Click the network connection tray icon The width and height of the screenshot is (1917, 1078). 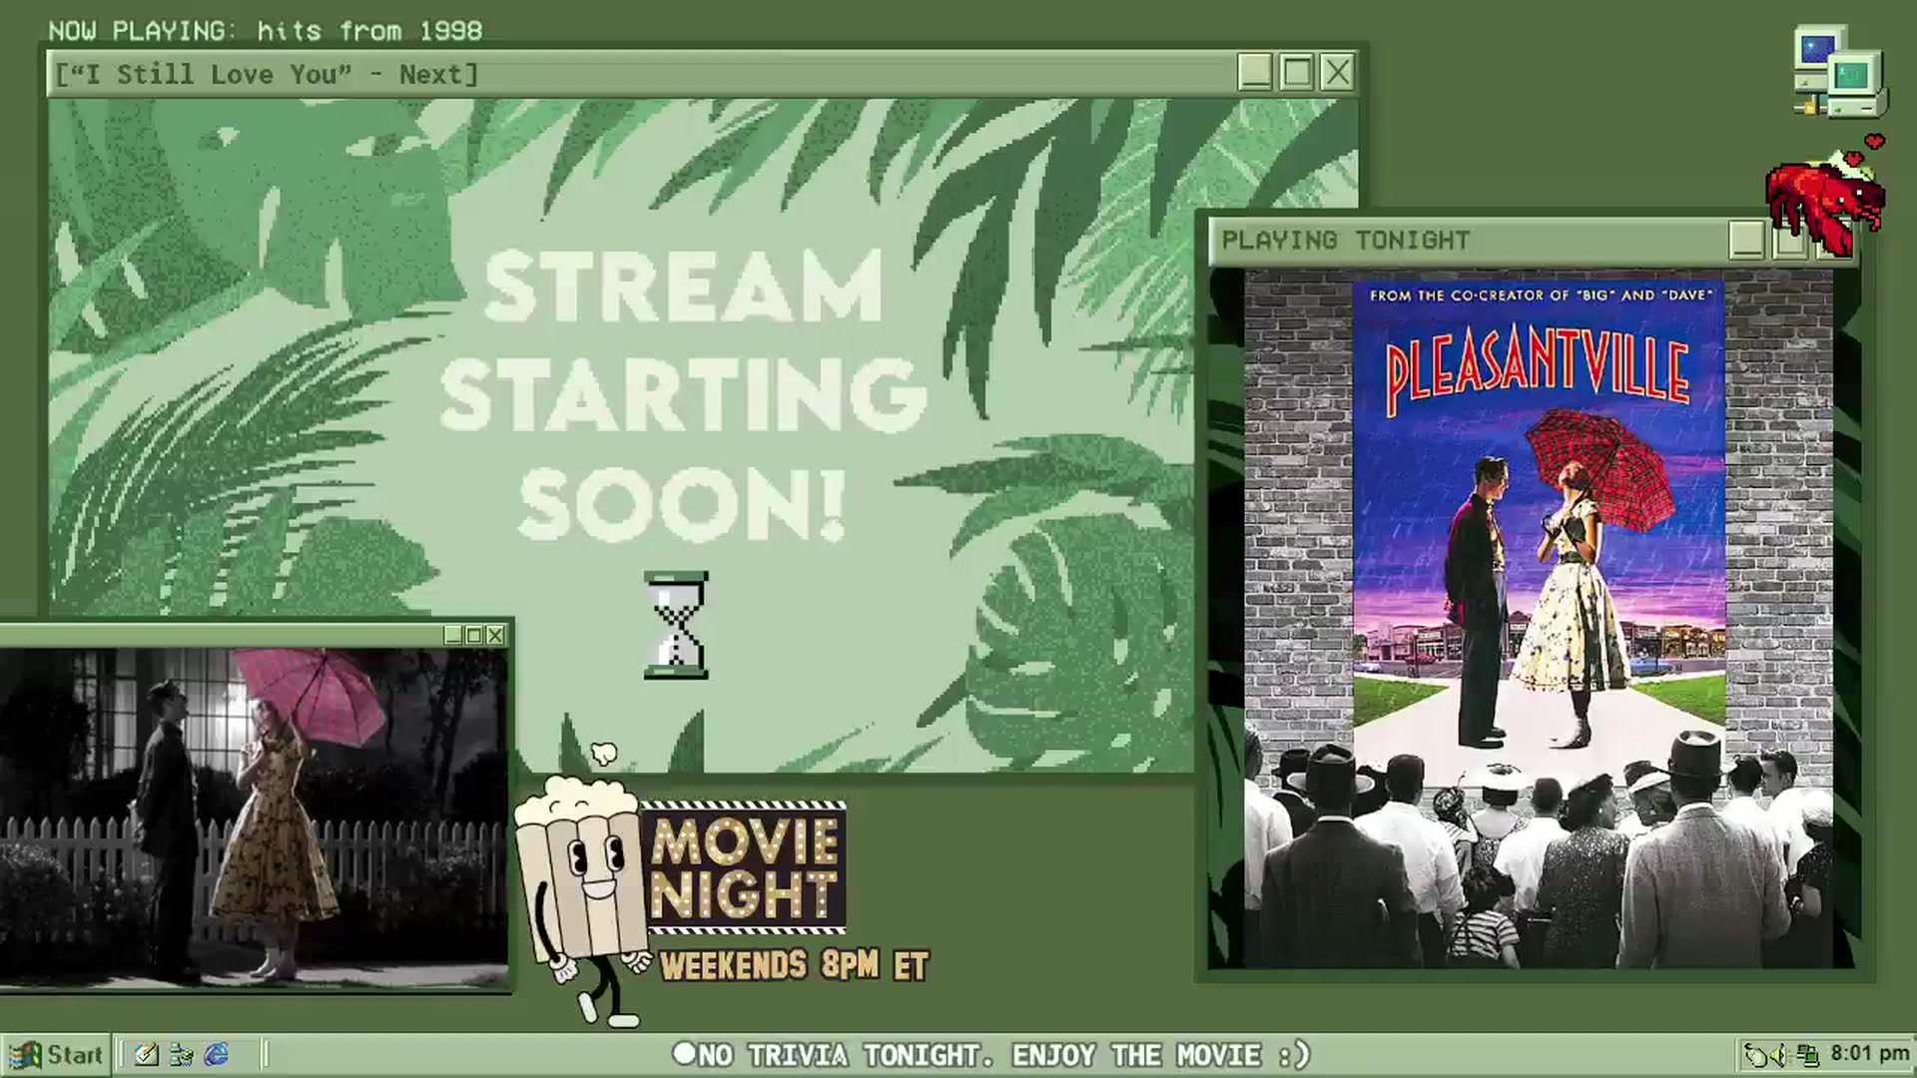click(1808, 1055)
